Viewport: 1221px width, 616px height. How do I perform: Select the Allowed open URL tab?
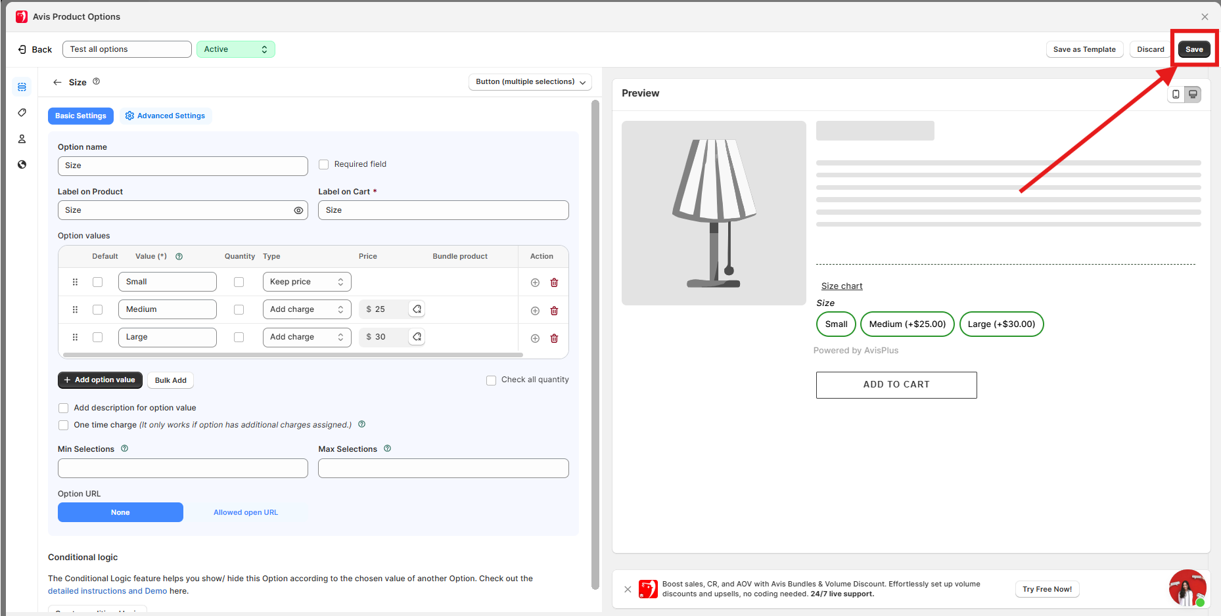246,512
